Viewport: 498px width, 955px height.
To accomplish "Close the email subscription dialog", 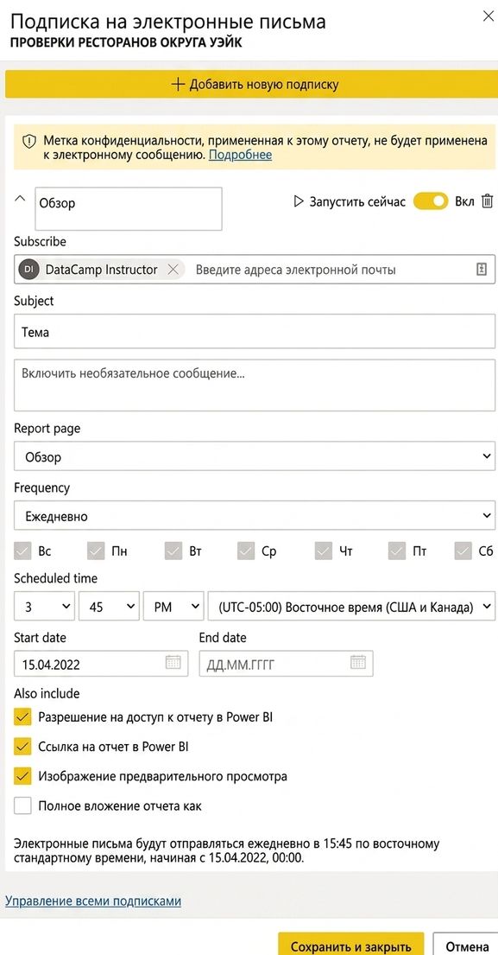I will [488, 16].
